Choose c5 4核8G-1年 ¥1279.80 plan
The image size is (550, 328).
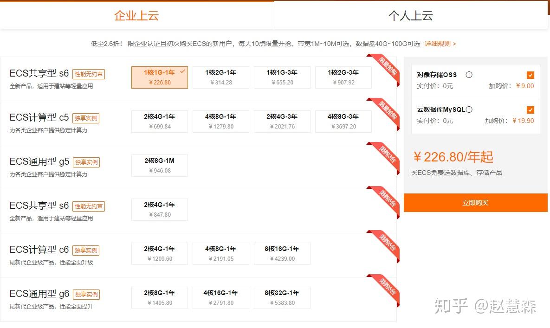pos(221,122)
